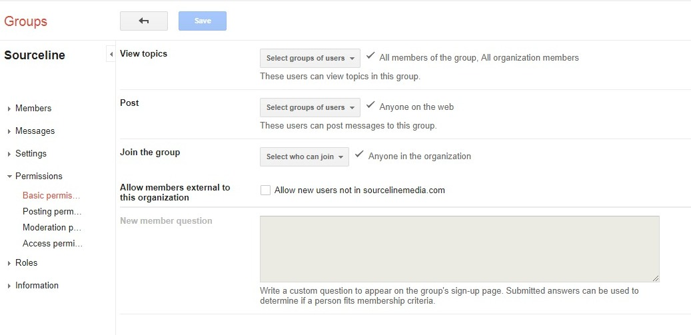Expand the Messages section triangle
Screen dimensions: 691x335
(9, 131)
